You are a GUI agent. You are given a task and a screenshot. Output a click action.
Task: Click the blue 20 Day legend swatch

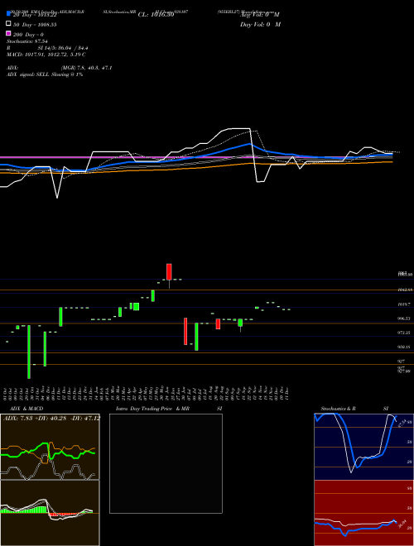coord(9,15)
